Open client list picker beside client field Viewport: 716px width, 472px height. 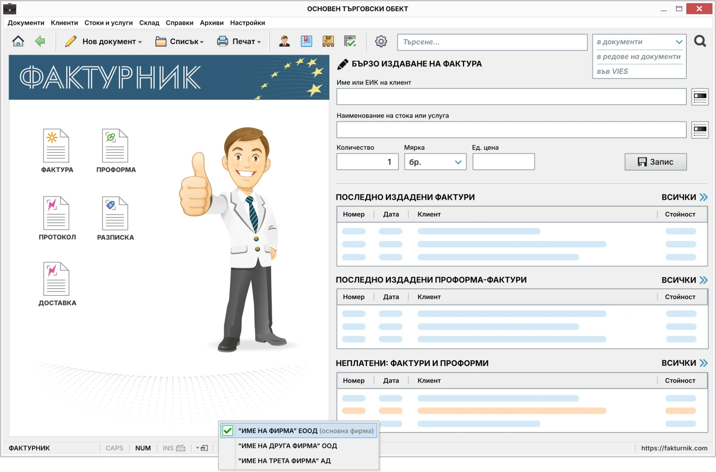point(700,97)
